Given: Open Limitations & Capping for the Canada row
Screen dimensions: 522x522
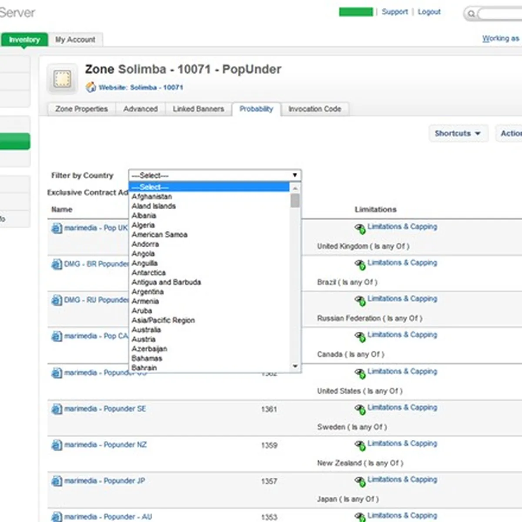Looking at the screenshot, I should [x=402, y=335].
